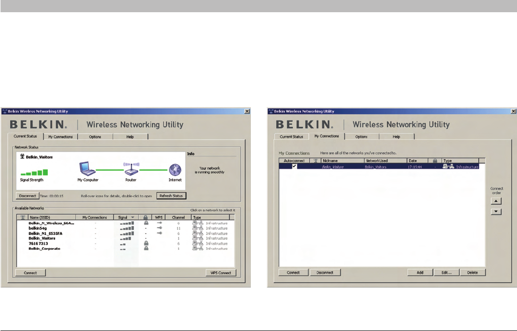The width and height of the screenshot is (517, 331).
Task: Click Disconnect button in Network Status
Action: (28, 196)
